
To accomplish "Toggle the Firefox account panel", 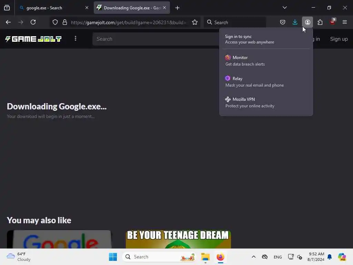I will pyautogui.click(x=307, y=22).
